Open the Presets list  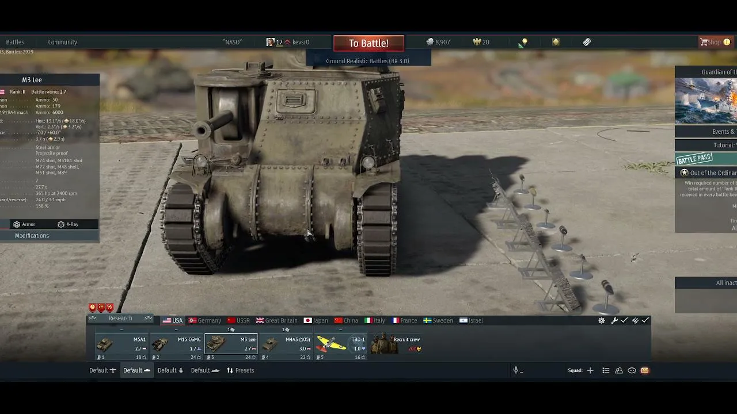coord(240,370)
